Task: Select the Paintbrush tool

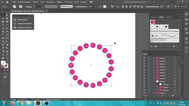Action: click(7, 28)
